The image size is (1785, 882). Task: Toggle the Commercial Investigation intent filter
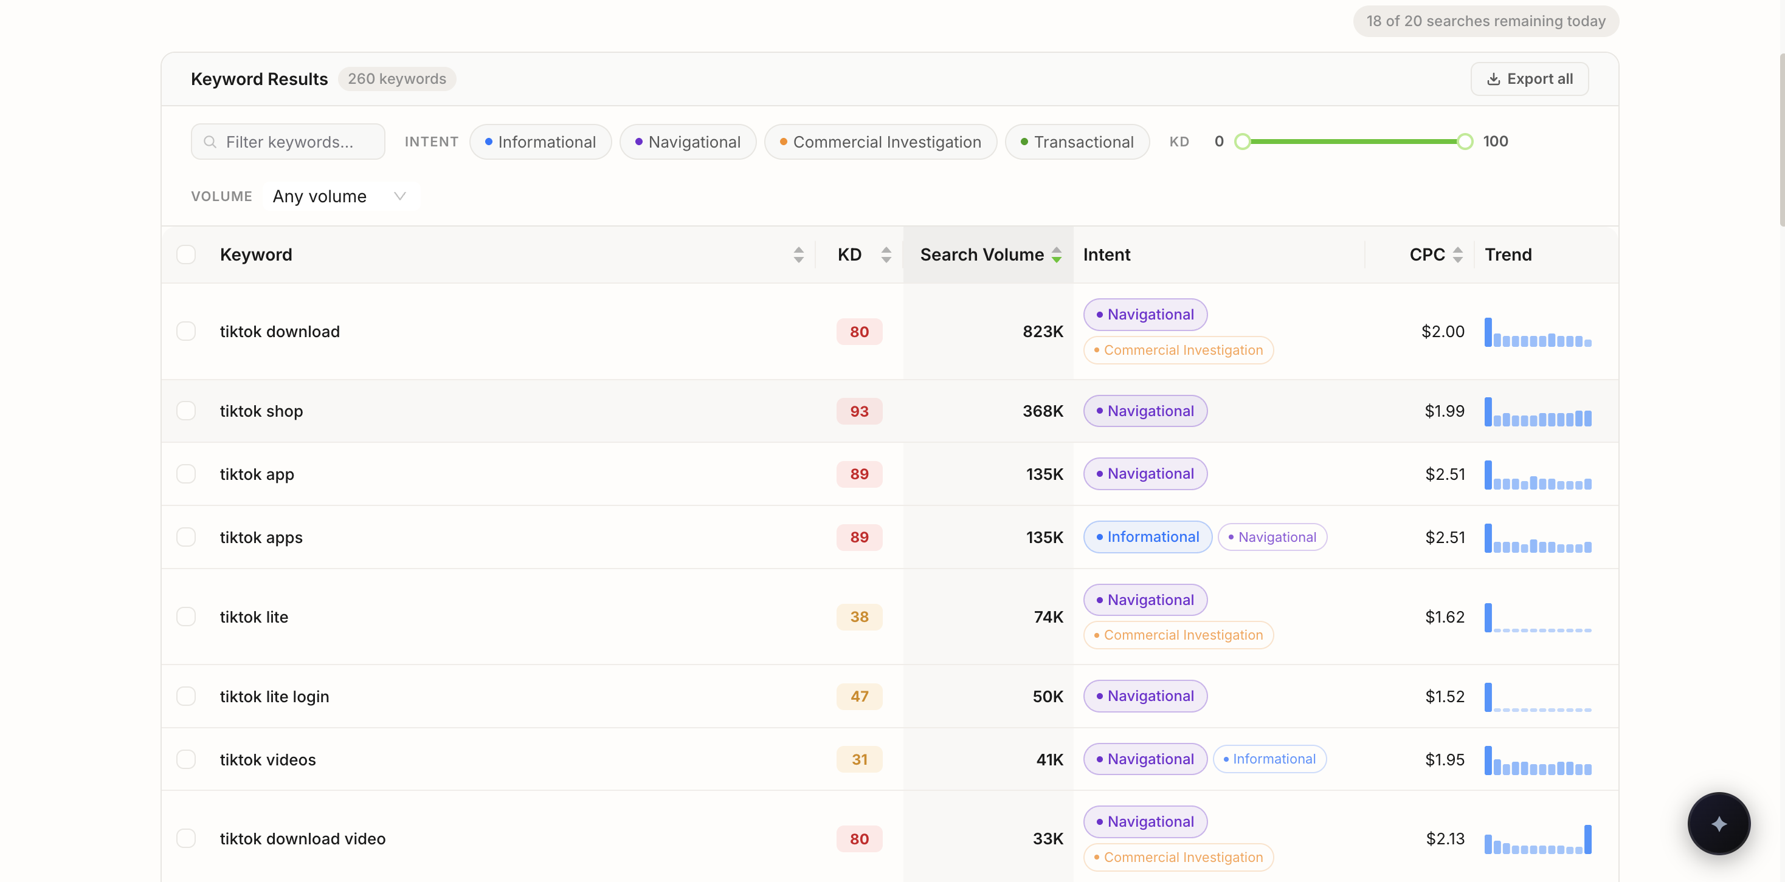[881, 142]
